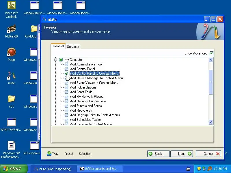
Task: Click the magnifier tray icon
Action: [x=210, y=169]
